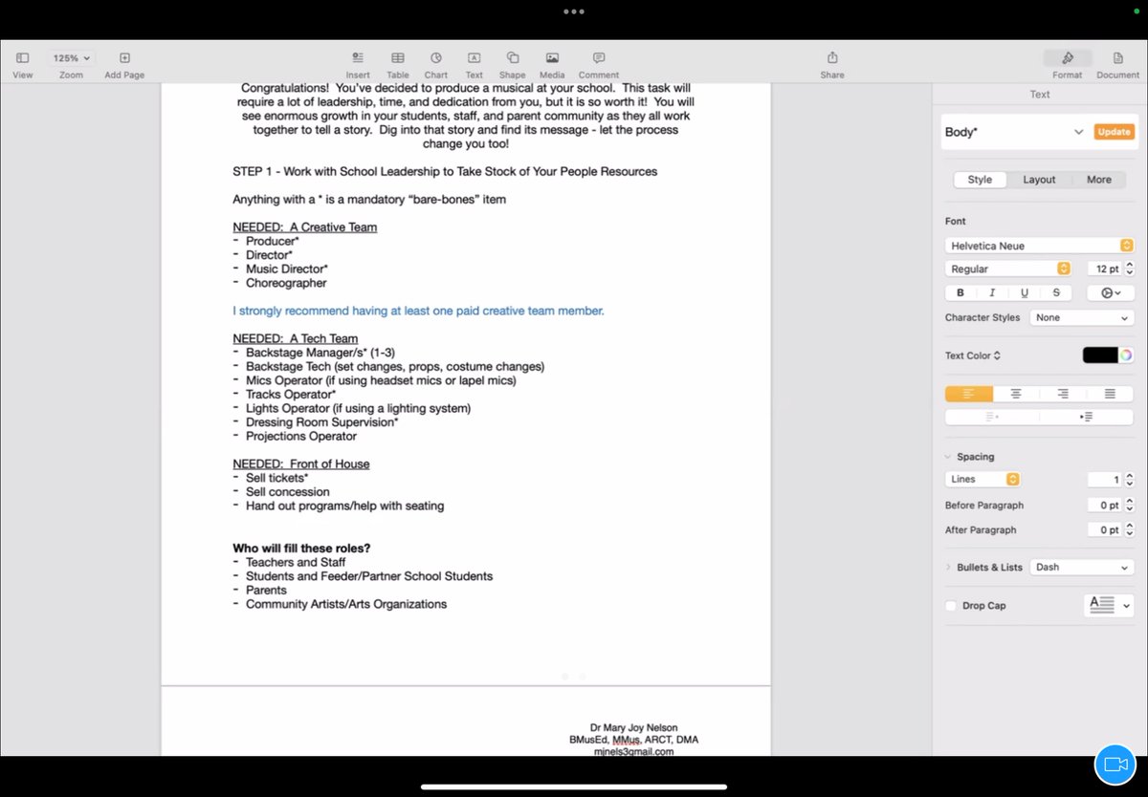
Task: Open the Lines spacing dropdown
Action: (x=982, y=479)
